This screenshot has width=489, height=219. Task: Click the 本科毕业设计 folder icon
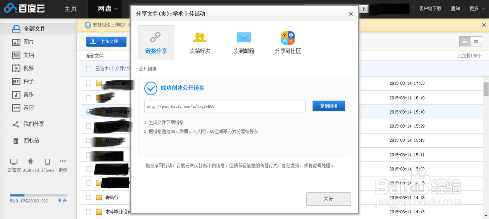(x=99, y=212)
